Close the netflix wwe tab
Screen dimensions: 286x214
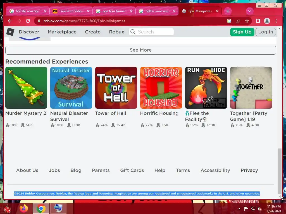174,11
